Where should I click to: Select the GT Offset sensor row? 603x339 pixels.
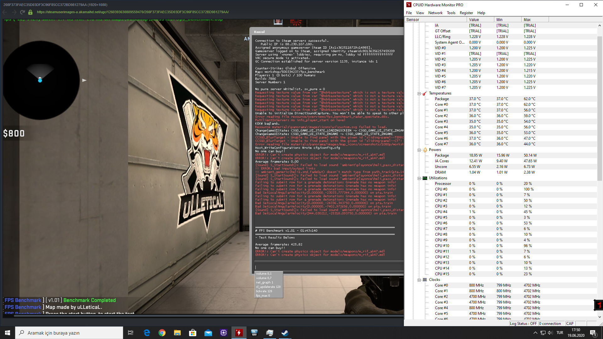pyautogui.click(x=501, y=31)
